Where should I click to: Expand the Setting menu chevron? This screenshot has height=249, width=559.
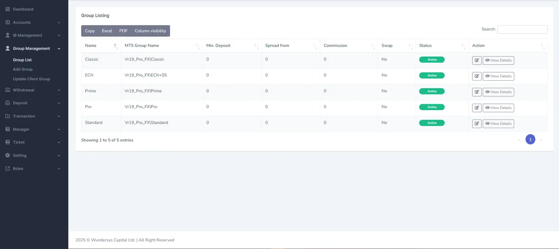pyautogui.click(x=59, y=155)
